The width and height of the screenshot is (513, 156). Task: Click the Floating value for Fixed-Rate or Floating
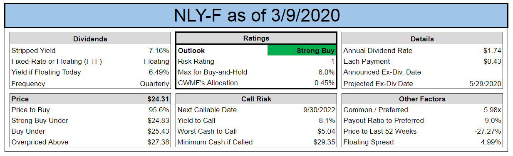tap(156, 61)
